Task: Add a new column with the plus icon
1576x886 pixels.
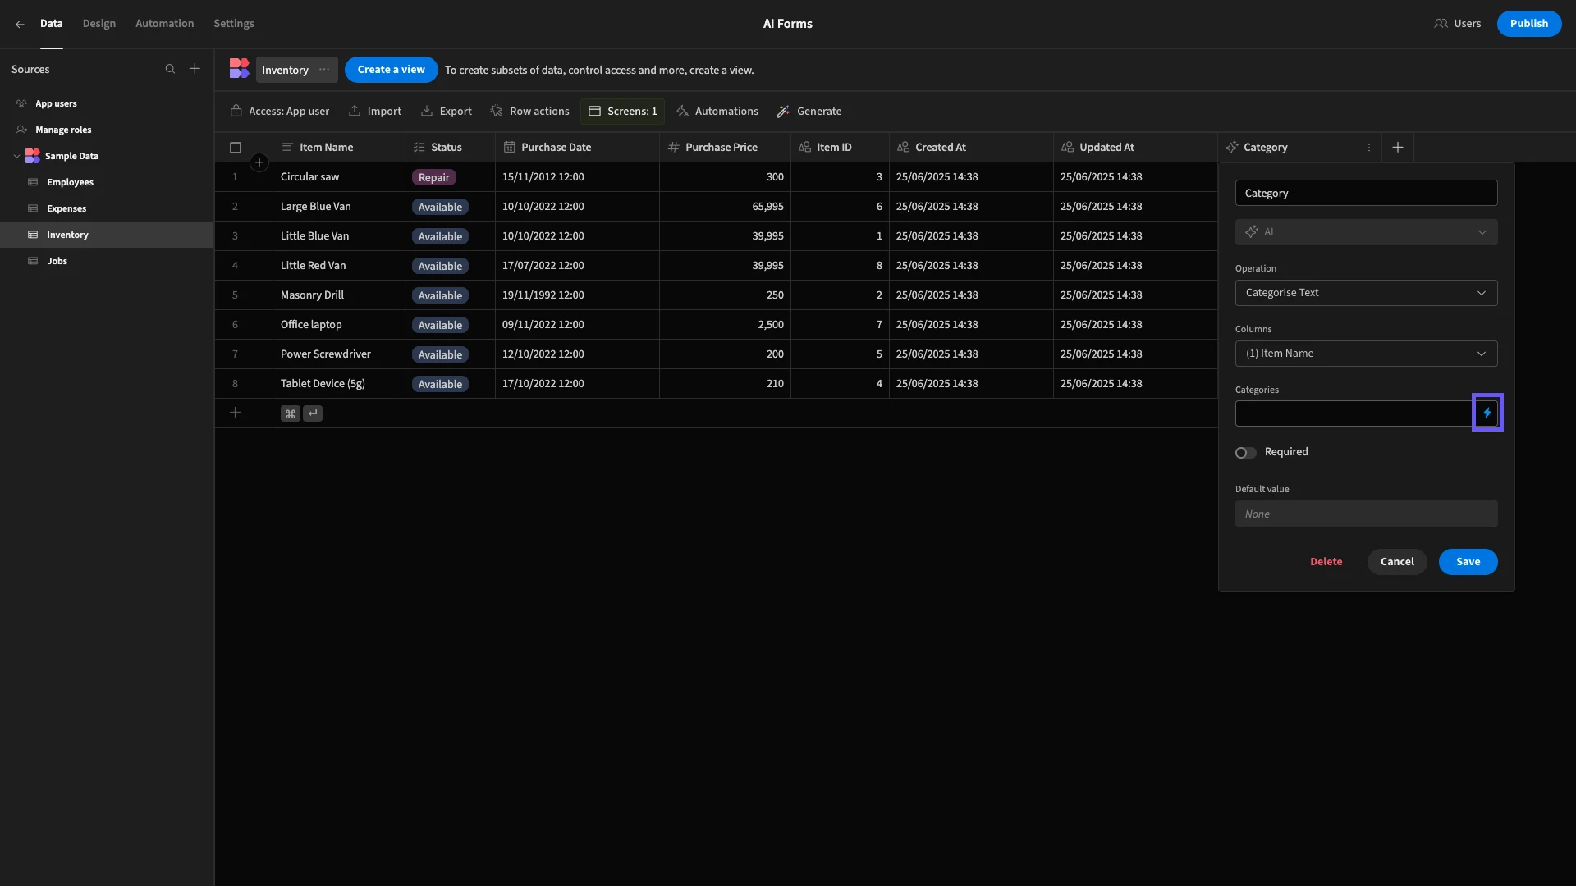Action: [x=1398, y=148]
